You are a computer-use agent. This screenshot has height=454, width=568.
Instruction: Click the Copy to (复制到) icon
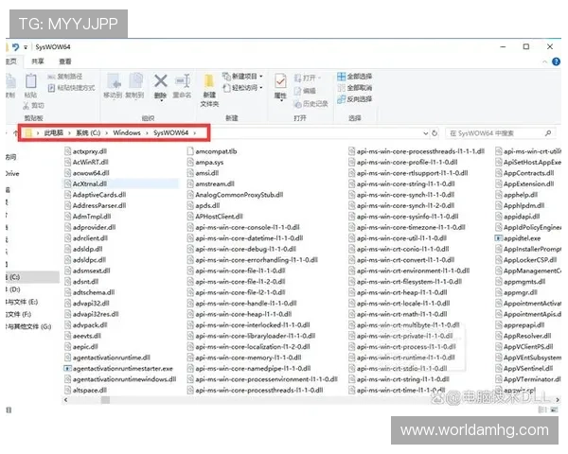(135, 83)
